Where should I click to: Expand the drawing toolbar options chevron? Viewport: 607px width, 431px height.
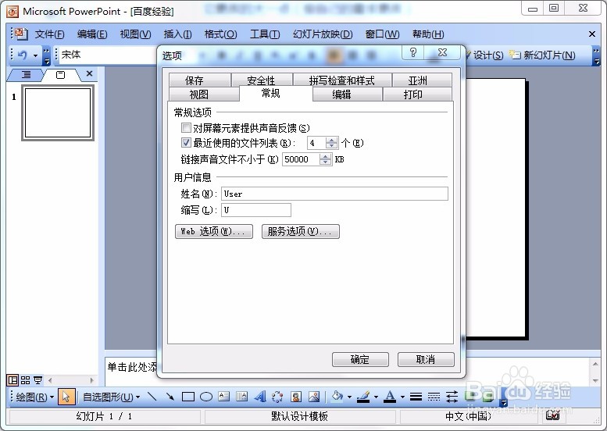click(x=504, y=401)
